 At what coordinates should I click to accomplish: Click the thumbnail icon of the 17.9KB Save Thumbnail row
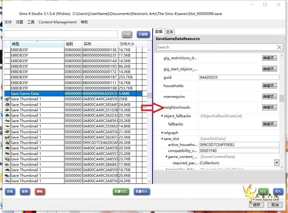point(7,165)
